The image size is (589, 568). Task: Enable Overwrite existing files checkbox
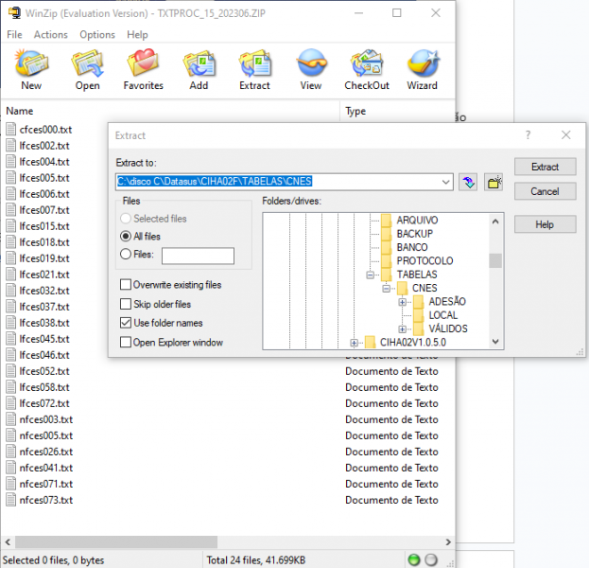(126, 285)
